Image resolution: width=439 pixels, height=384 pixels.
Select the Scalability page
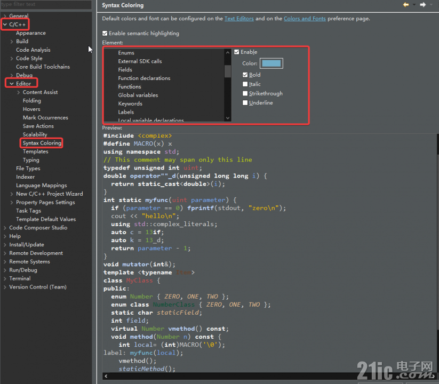35,134
